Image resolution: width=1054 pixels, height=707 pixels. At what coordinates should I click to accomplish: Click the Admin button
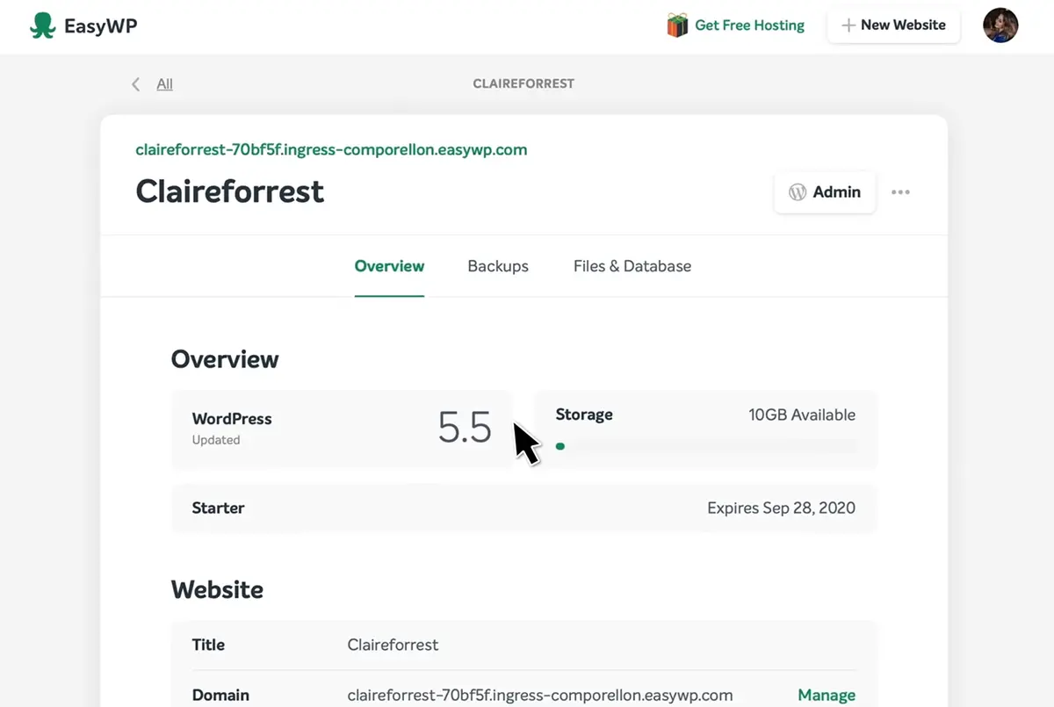click(825, 191)
